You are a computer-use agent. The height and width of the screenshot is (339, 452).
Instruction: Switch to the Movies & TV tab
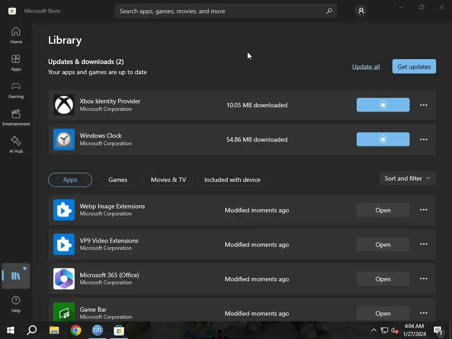tap(168, 180)
